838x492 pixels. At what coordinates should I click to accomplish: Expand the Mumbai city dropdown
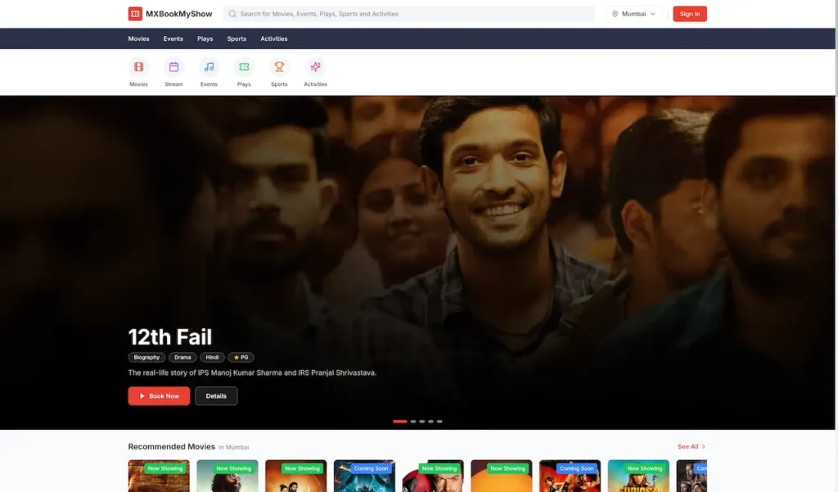[634, 14]
